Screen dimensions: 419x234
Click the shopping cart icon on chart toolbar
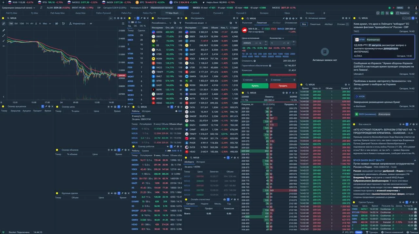tap(63, 24)
